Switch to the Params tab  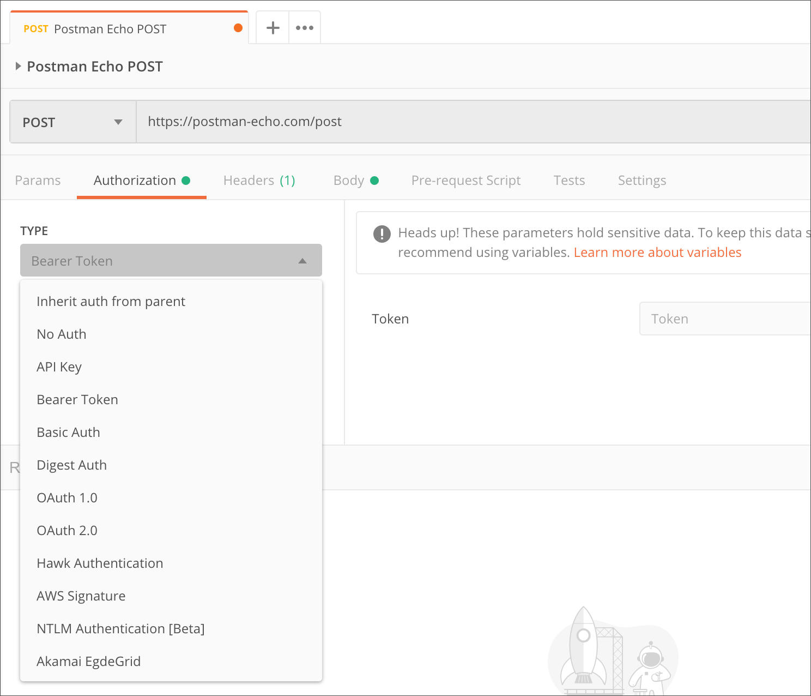click(x=37, y=180)
